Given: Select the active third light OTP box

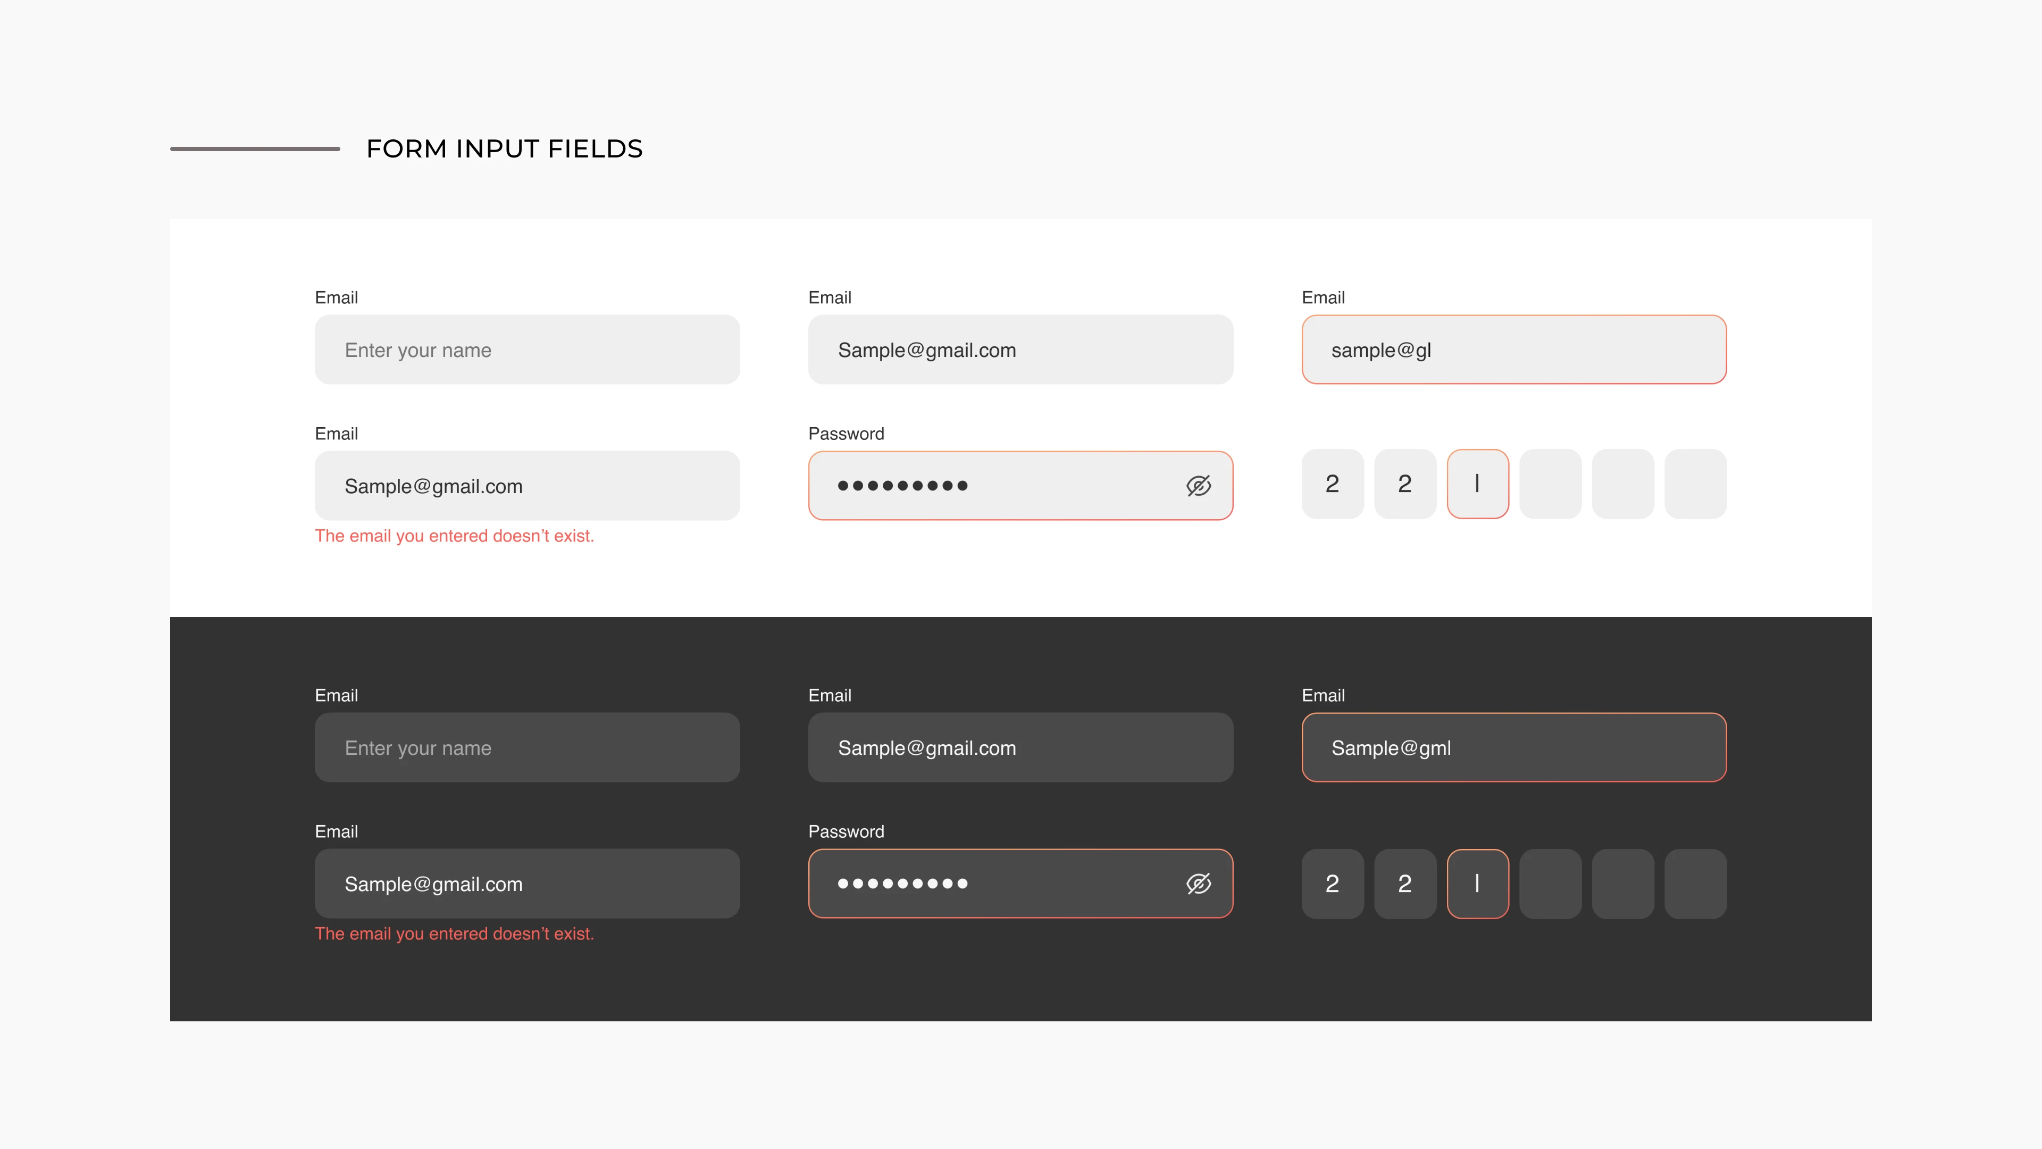Looking at the screenshot, I should (x=1478, y=484).
